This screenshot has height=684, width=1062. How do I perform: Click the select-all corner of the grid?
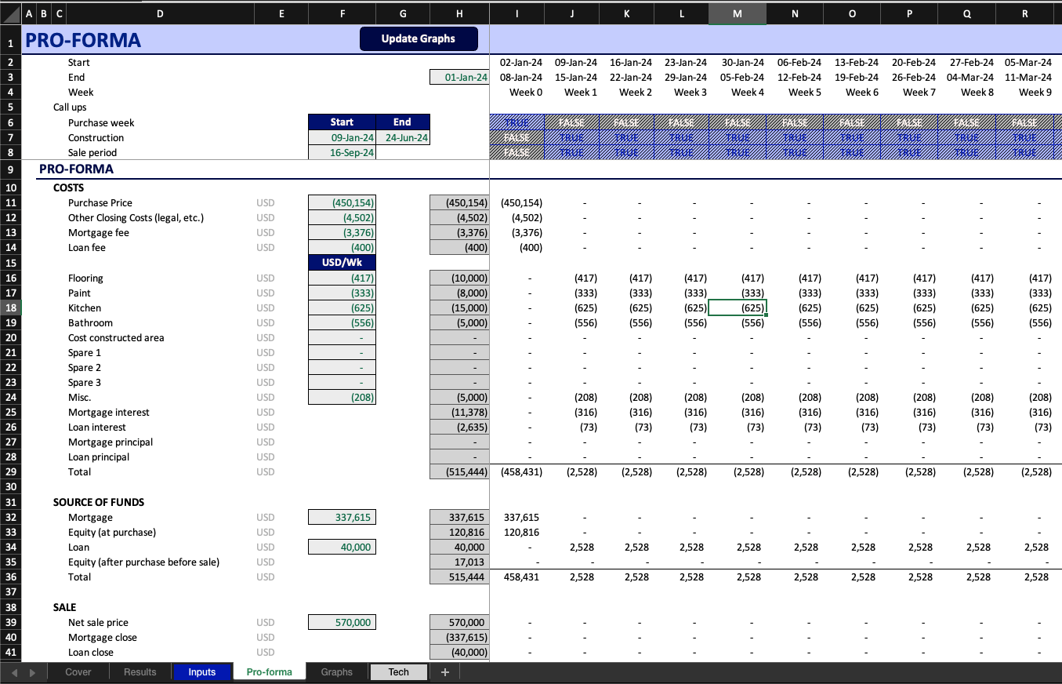tap(10, 13)
